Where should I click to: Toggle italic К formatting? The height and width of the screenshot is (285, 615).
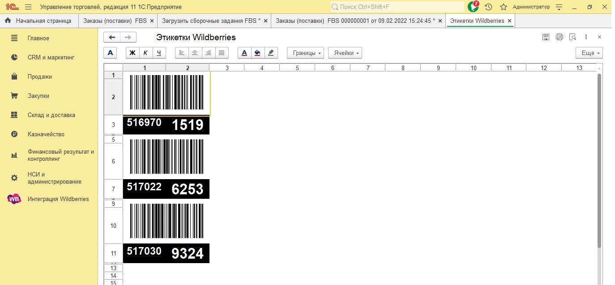(x=146, y=53)
